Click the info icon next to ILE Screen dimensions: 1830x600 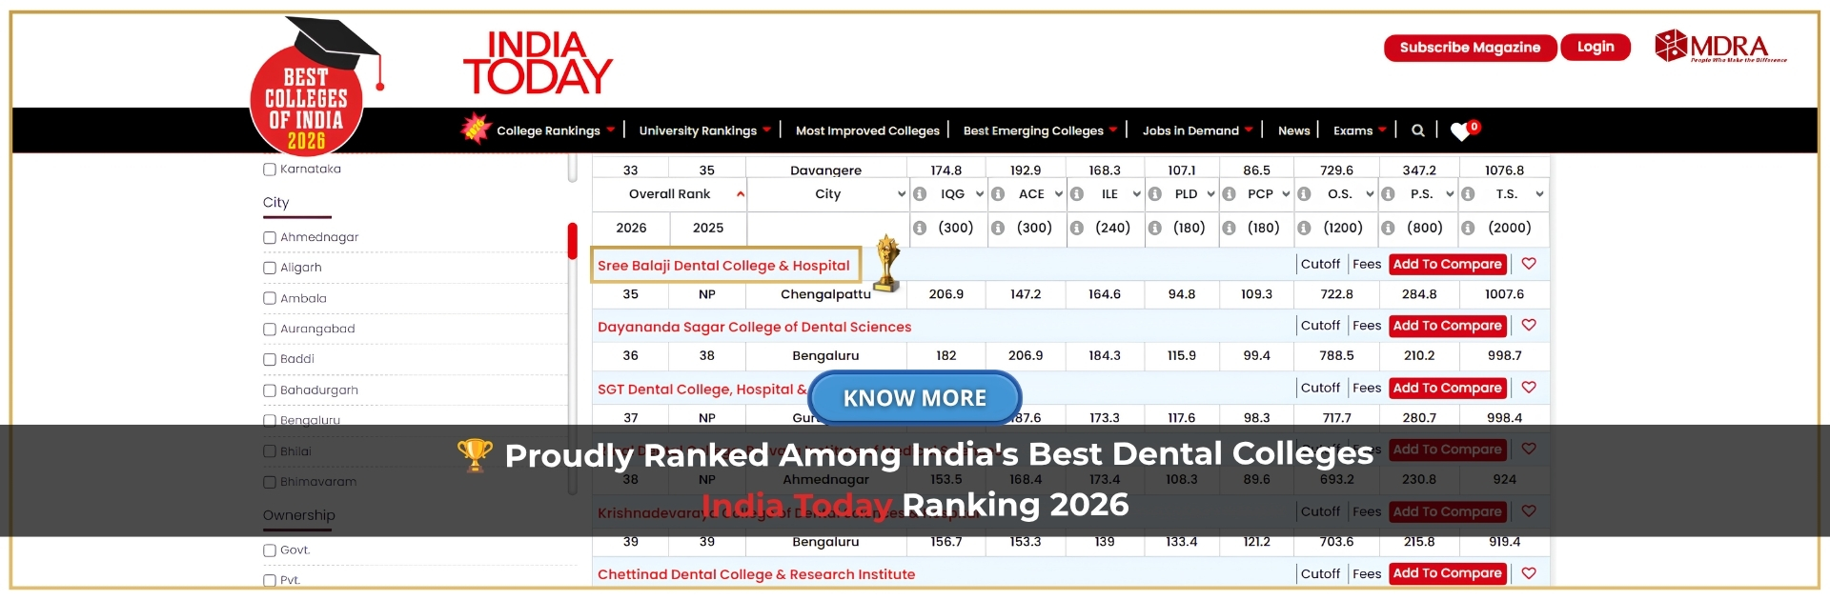tap(1077, 194)
